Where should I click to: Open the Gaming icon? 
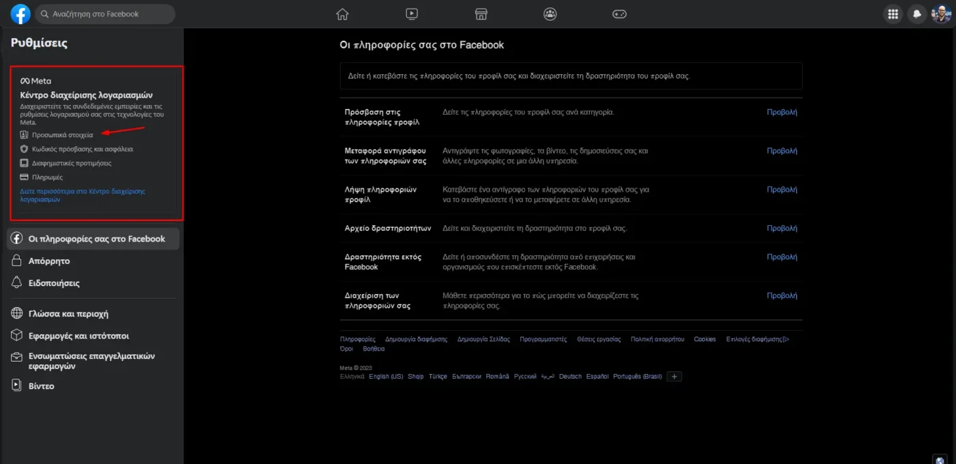619,14
